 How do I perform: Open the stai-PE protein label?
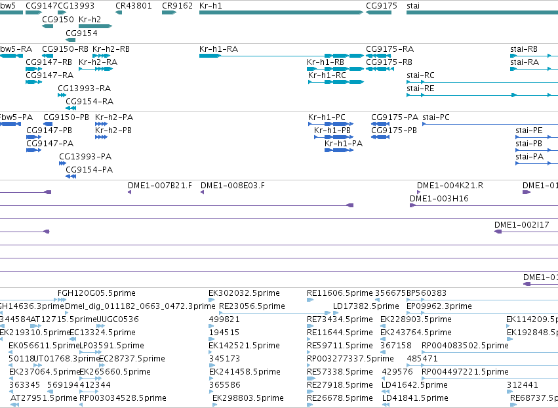[x=528, y=131]
